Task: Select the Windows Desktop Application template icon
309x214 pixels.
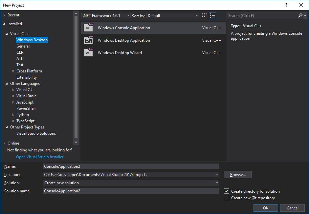Action: coord(88,40)
